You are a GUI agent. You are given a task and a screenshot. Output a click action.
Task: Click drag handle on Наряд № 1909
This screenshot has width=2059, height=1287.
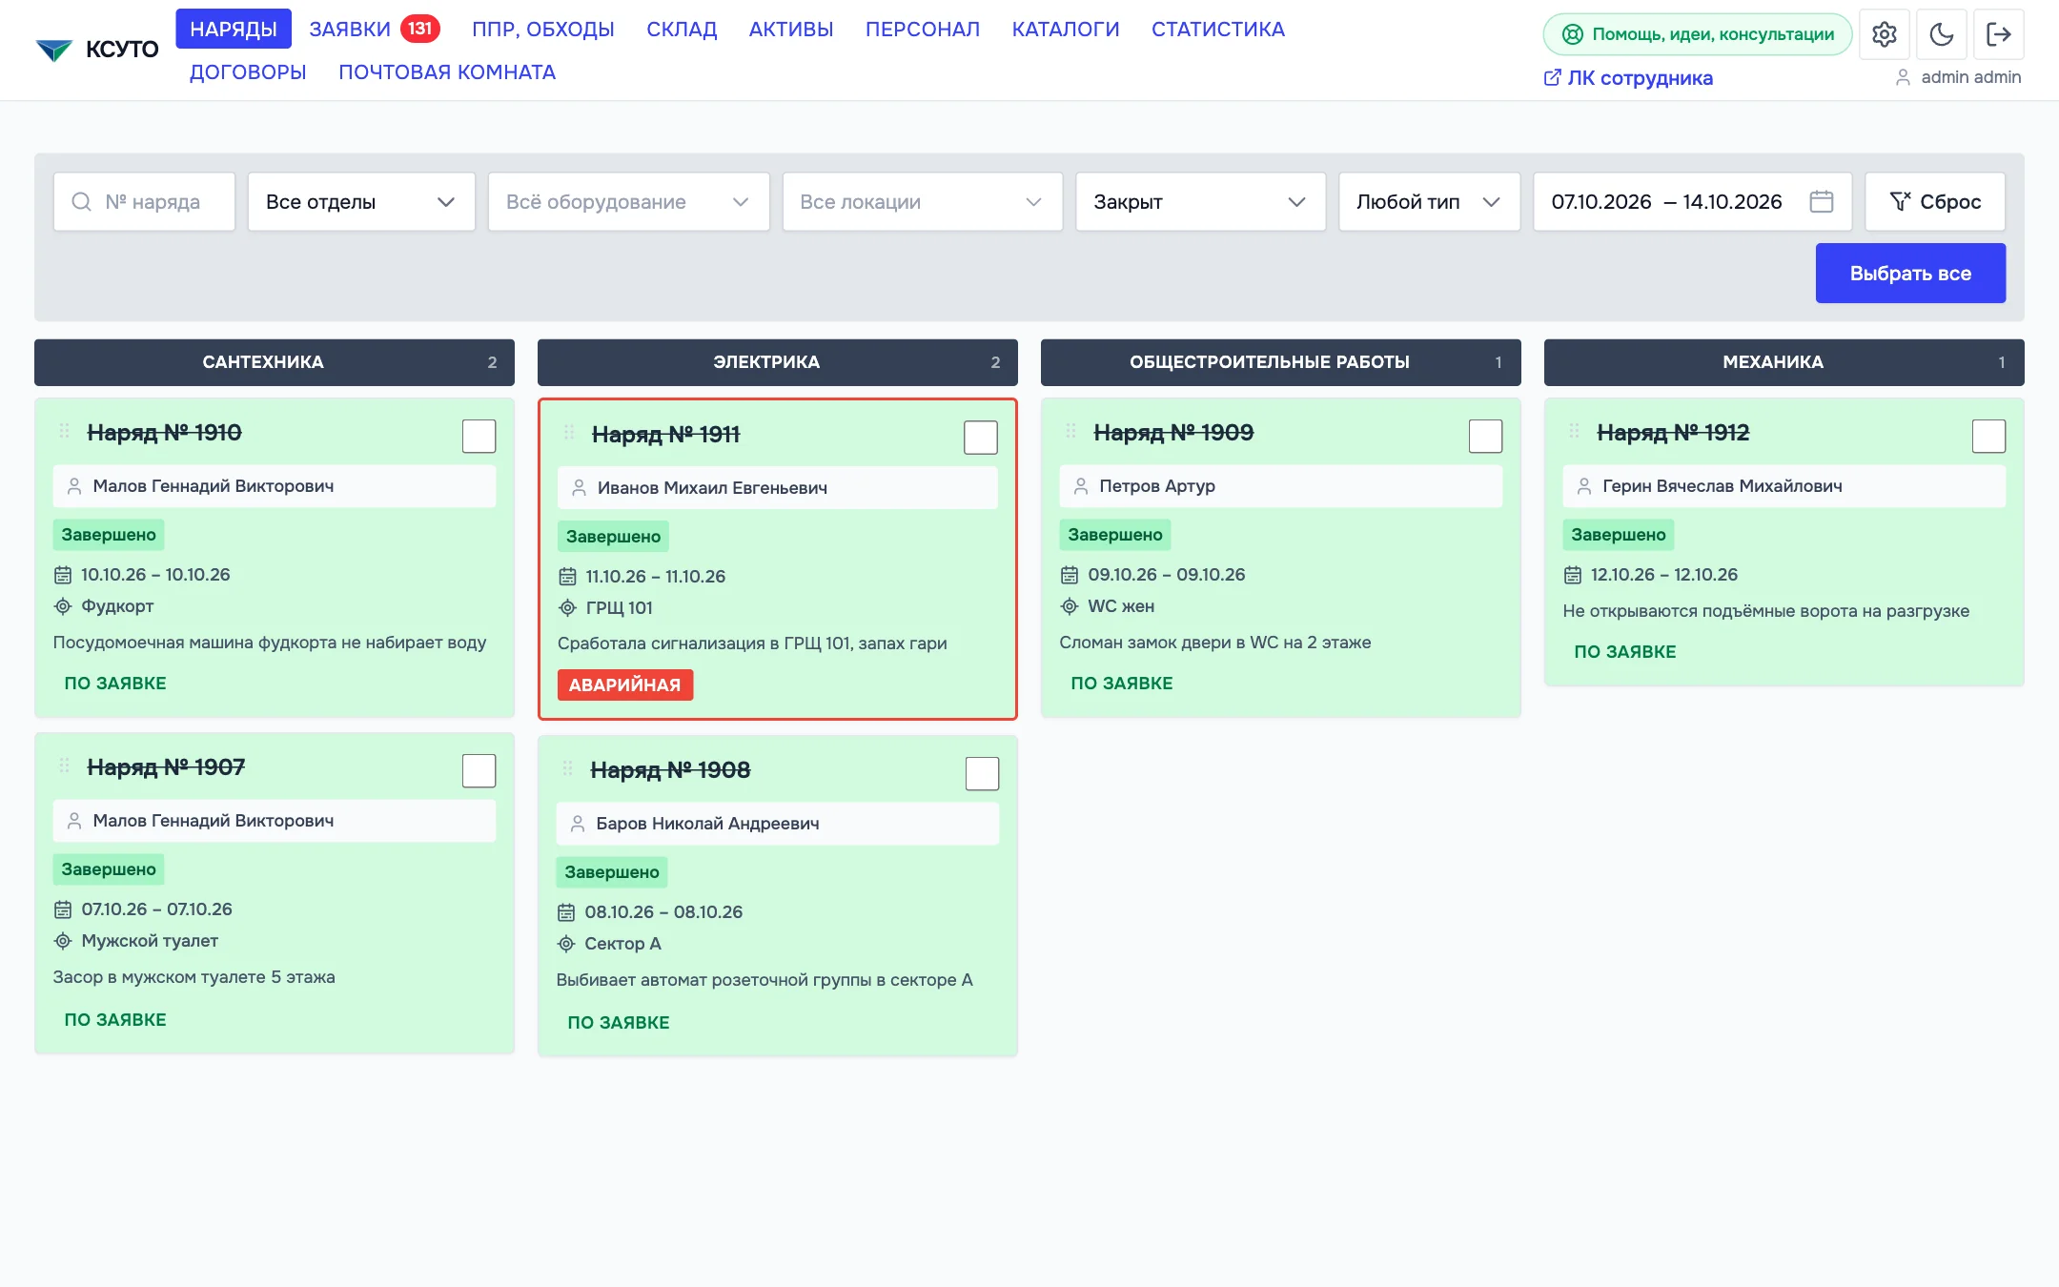(1071, 431)
